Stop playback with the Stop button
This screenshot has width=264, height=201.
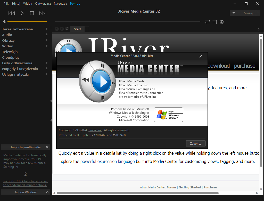tap(32, 13)
